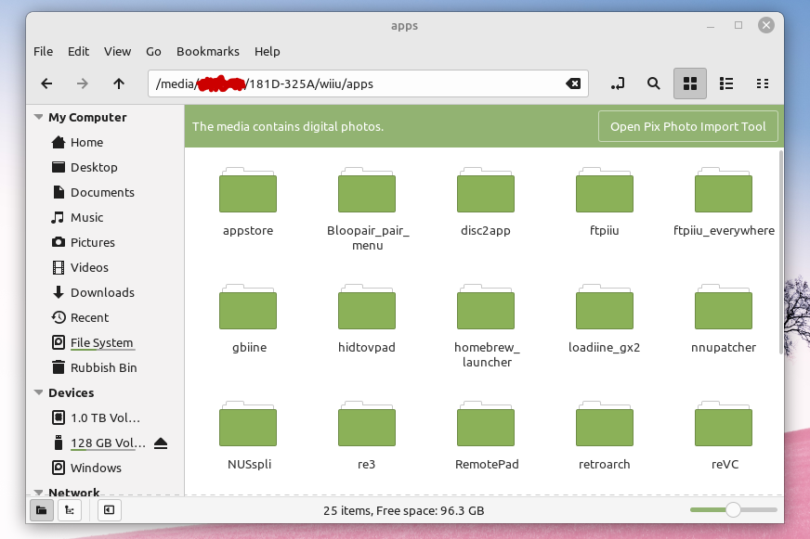Viewport: 810px width, 539px height.
Task: Open Rubbish Bin in the sidebar
Action: point(103,367)
